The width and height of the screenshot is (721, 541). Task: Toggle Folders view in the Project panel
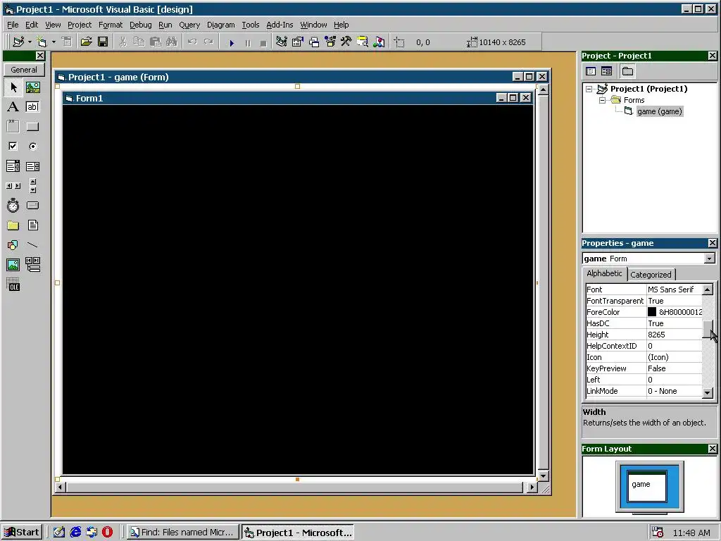point(627,71)
